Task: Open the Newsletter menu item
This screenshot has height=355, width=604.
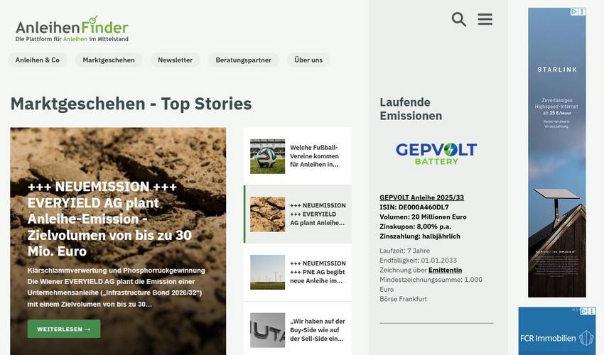Action: click(175, 60)
